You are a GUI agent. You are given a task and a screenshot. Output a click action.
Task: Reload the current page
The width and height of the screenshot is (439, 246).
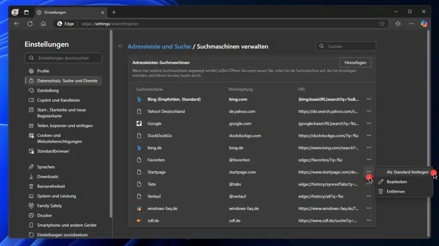coord(30,24)
